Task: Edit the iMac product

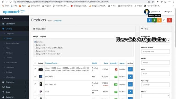Action: point(130,92)
